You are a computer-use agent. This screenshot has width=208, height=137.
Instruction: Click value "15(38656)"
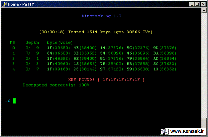coord(85,64)
